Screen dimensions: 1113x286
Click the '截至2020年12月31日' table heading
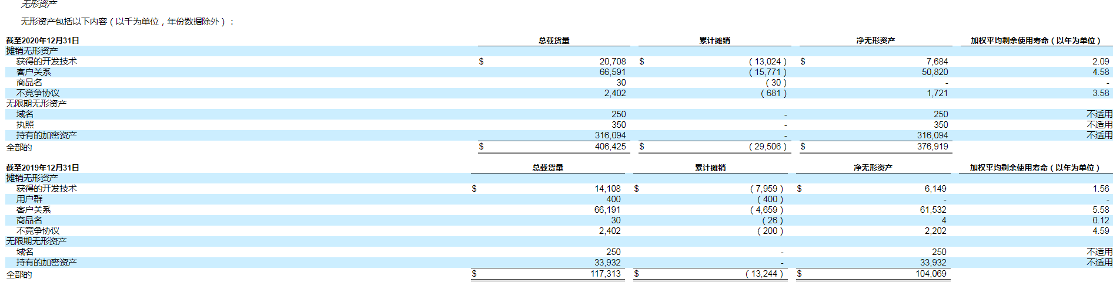(x=43, y=40)
